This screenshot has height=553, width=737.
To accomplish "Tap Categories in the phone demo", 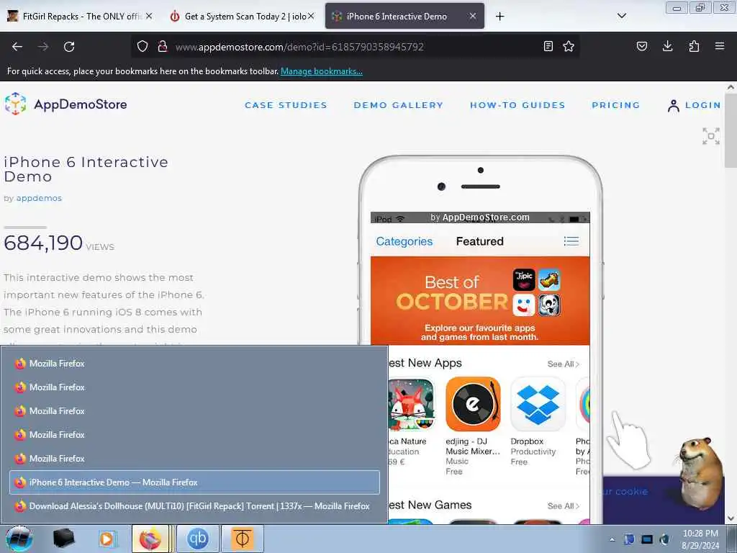I will [x=404, y=241].
